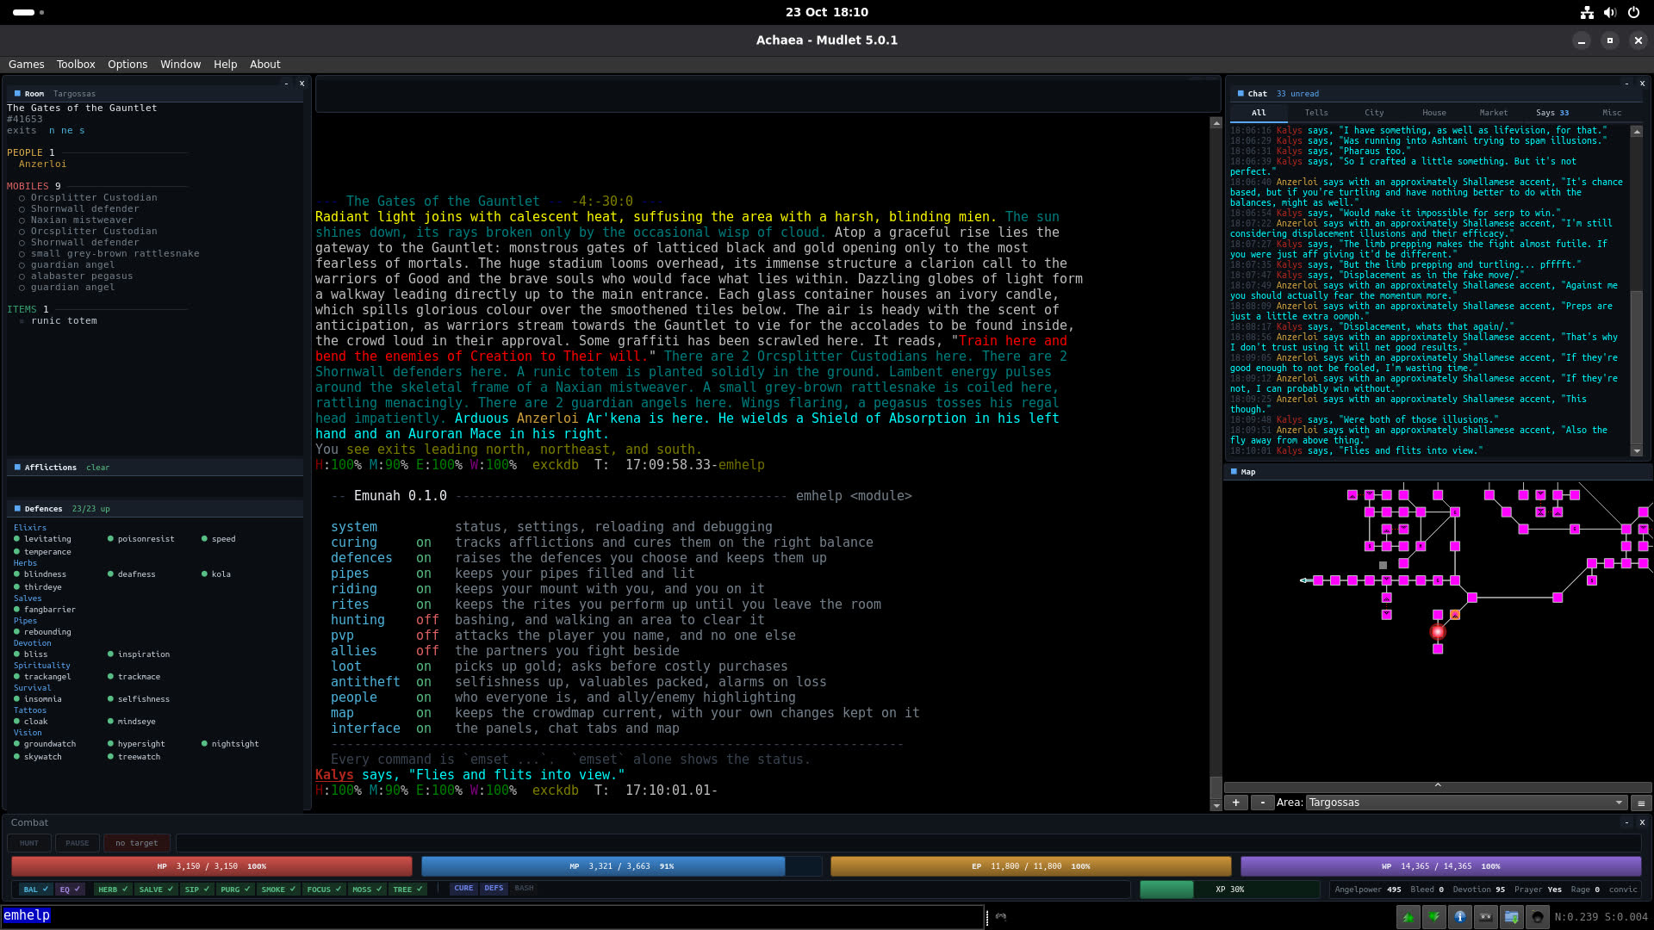Zoom out the map with the minus button
Image resolution: width=1654 pixels, height=930 pixels.
pyautogui.click(x=1263, y=803)
